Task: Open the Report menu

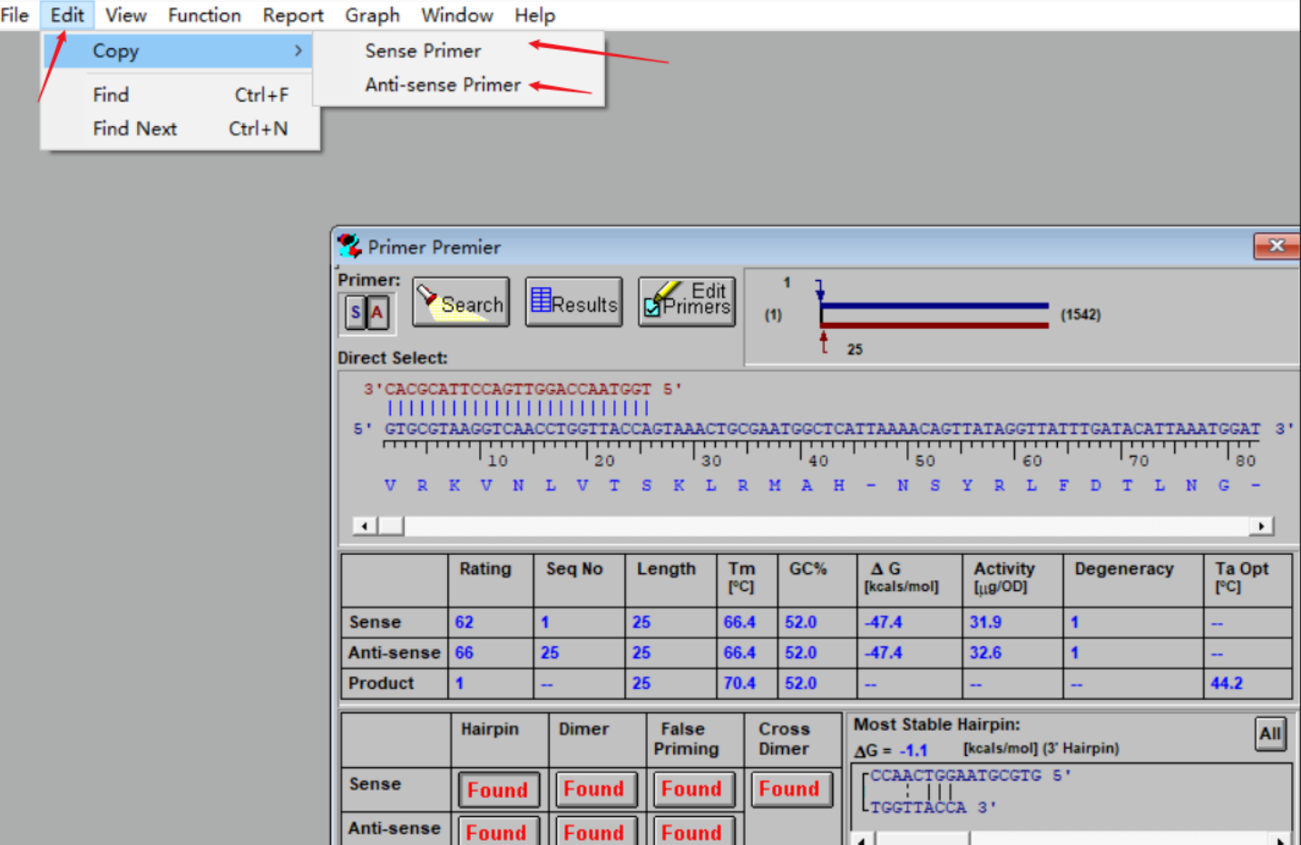Action: [x=293, y=15]
